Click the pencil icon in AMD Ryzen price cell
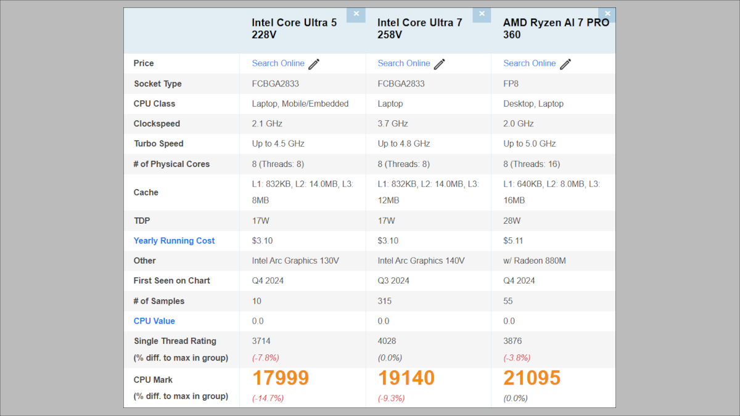Screen dimensions: 740x416 565,64
